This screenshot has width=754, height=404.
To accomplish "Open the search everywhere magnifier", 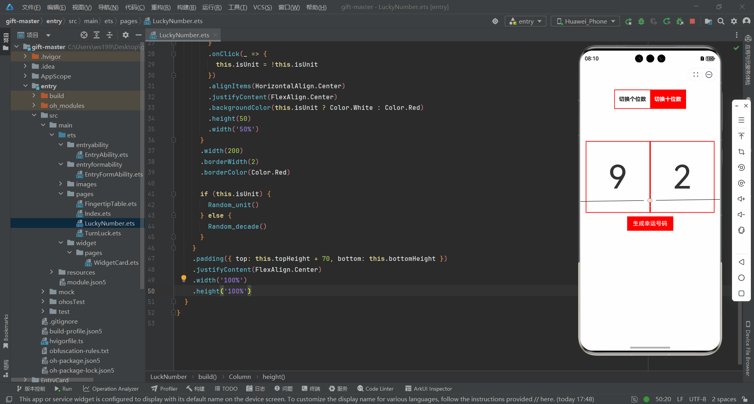I will tap(721, 21).
